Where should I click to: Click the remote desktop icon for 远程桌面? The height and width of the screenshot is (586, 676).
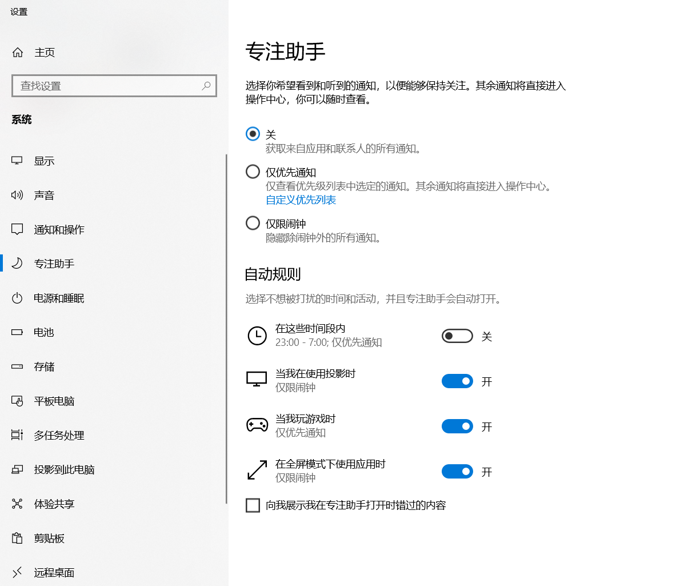pos(17,572)
